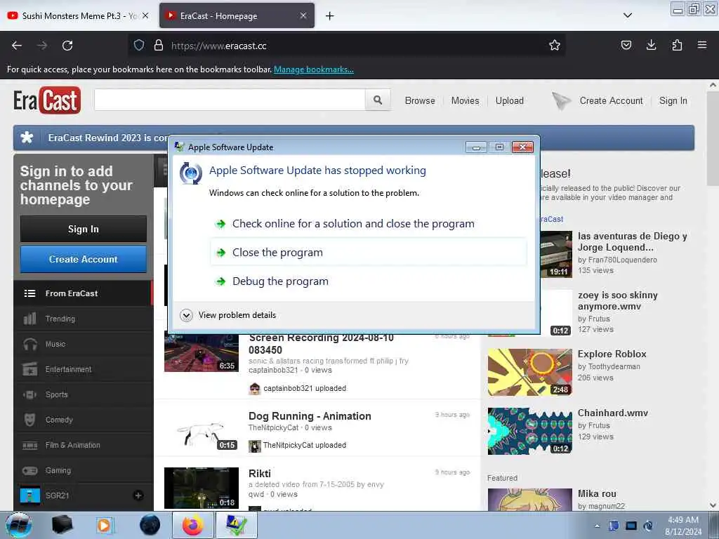Click Sign In in the top header

click(x=673, y=100)
